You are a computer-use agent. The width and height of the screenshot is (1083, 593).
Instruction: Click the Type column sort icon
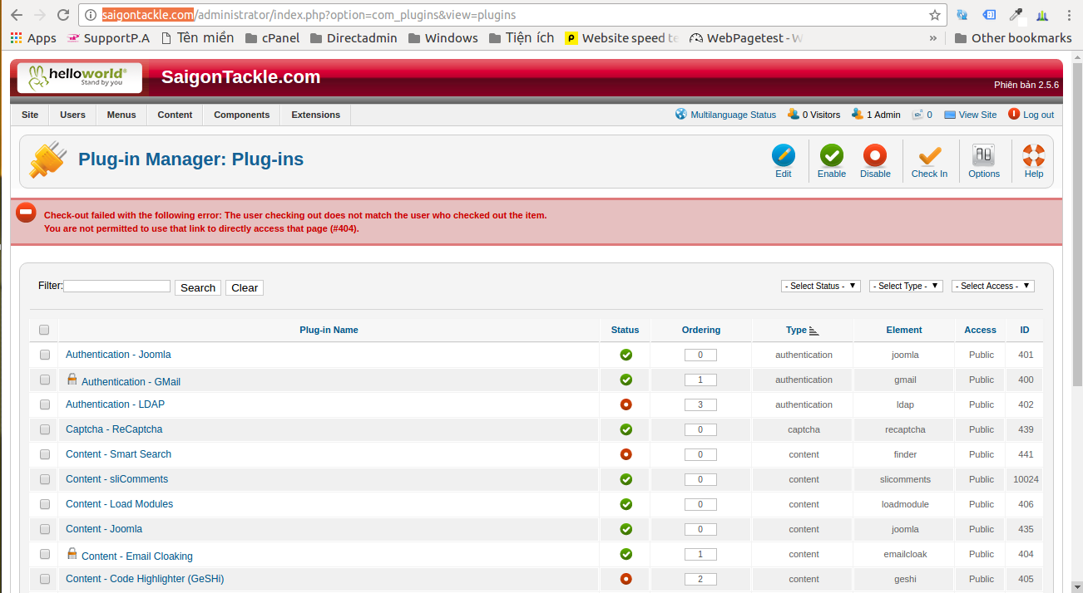click(813, 331)
